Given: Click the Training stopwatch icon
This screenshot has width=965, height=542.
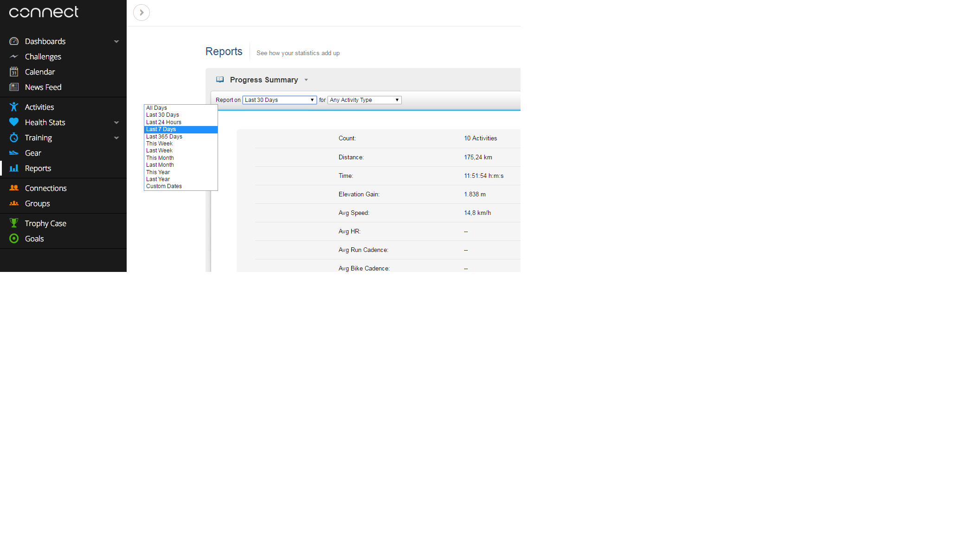Looking at the screenshot, I should 14,138.
